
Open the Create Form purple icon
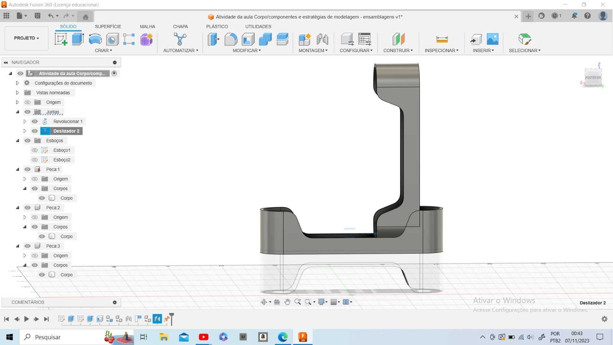(x=146, y=39)
